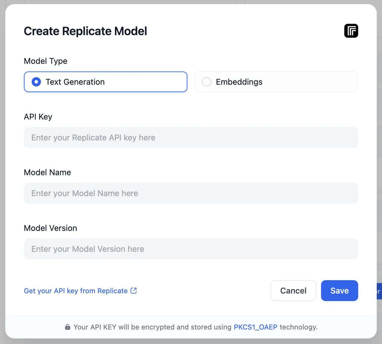382x344 pixels.
Task: Click the Create Replicate Model heading
Action: point(85,31)
